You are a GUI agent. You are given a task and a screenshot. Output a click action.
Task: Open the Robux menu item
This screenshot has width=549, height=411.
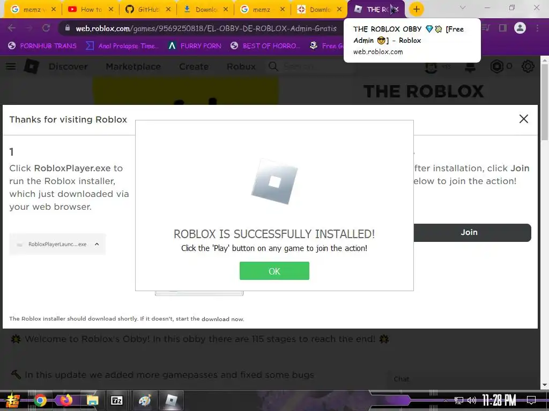tap(241, 66)
